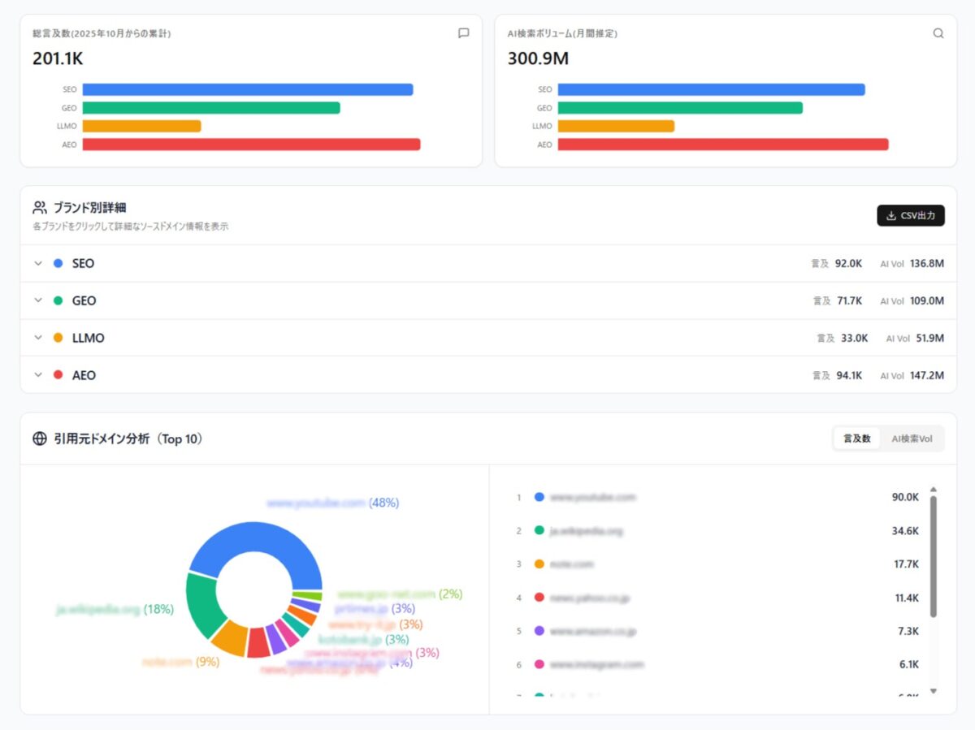Click the people icon next to ブランド別詳細
975x730 pixels.
point(39,207)
